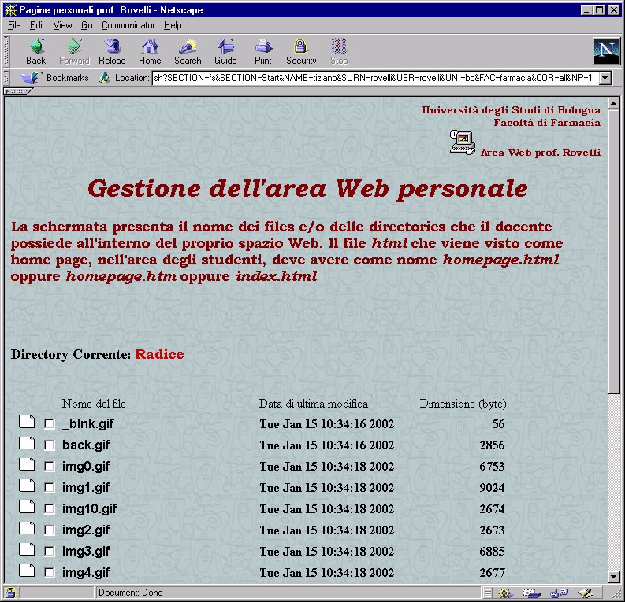Open Mailbox from the component bar
625x602 pixels.
531,593
